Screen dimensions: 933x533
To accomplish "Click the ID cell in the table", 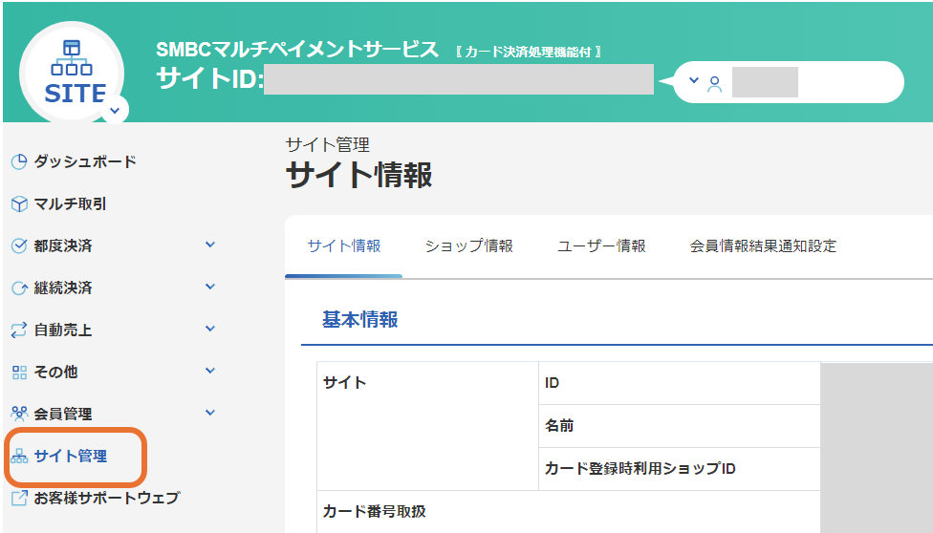I will 680,383.
